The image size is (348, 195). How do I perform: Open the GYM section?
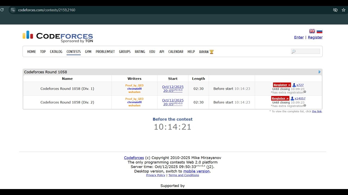88,52
